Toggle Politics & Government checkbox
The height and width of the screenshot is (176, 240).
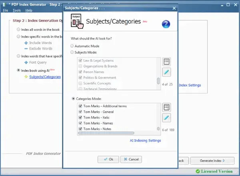80,78
